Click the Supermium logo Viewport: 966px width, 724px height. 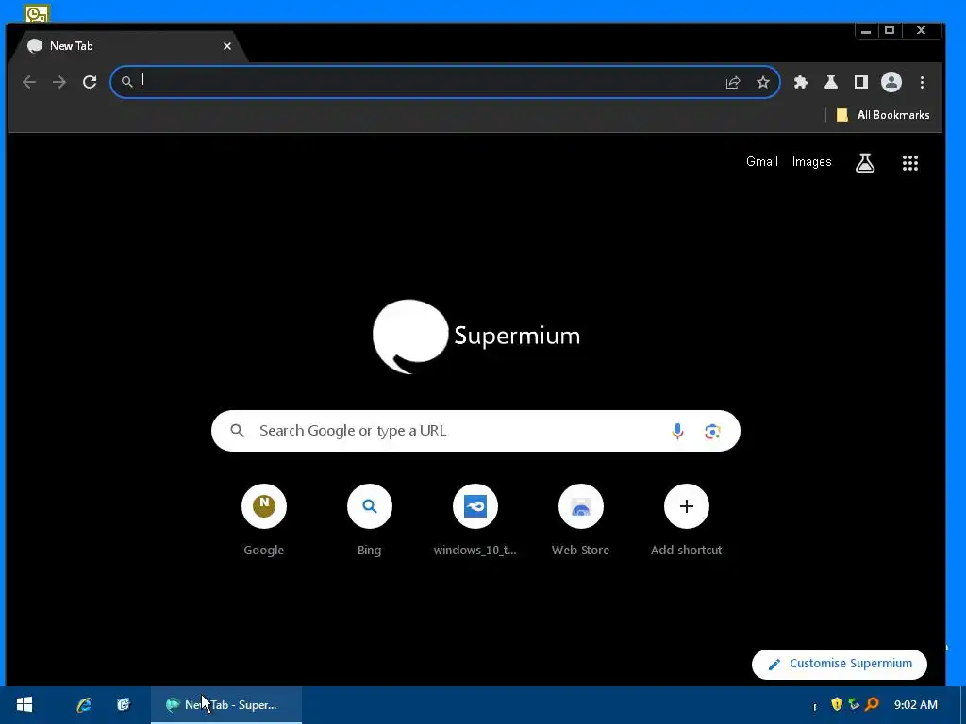[x=475, y=337]
